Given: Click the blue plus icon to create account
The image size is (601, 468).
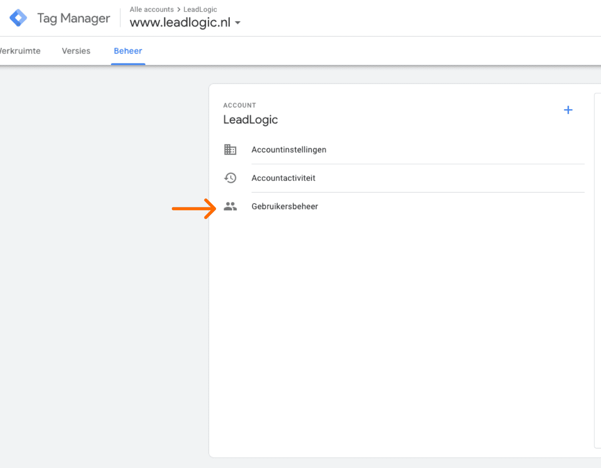Looking at the screenshot, I should [568, 110].
